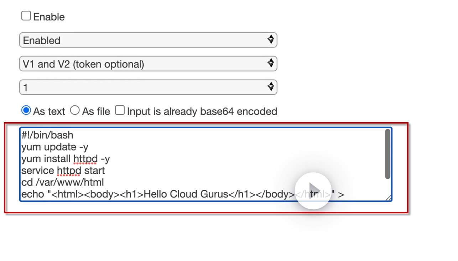
Task: Click the Enable label text
Action: (49, 17)
